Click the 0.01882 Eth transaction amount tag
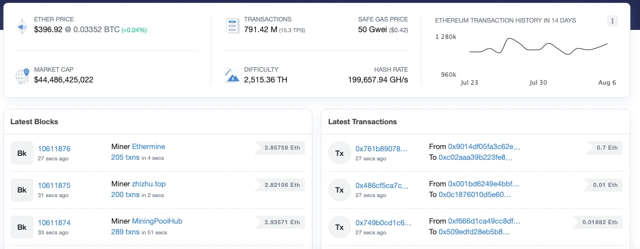Viewport: 640px width, 249px height. point(598,222)
